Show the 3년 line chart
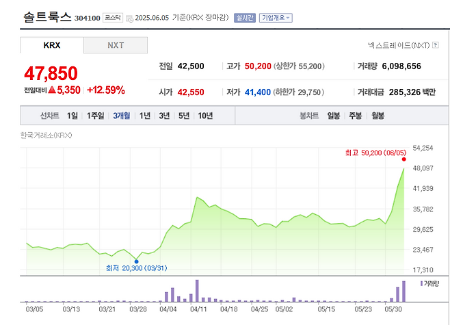Screen dimensions: 450x325 click(x=164, y=116)
